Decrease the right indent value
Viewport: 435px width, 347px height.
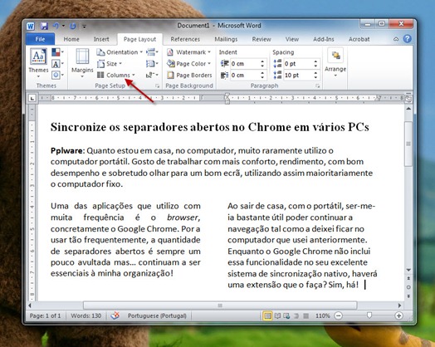click(x=262, y=77)
